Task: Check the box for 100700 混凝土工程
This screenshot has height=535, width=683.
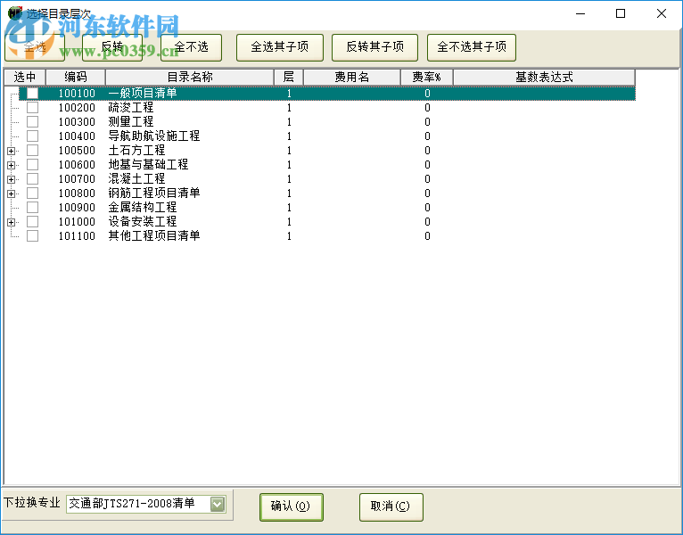Action: pos(32,179)
